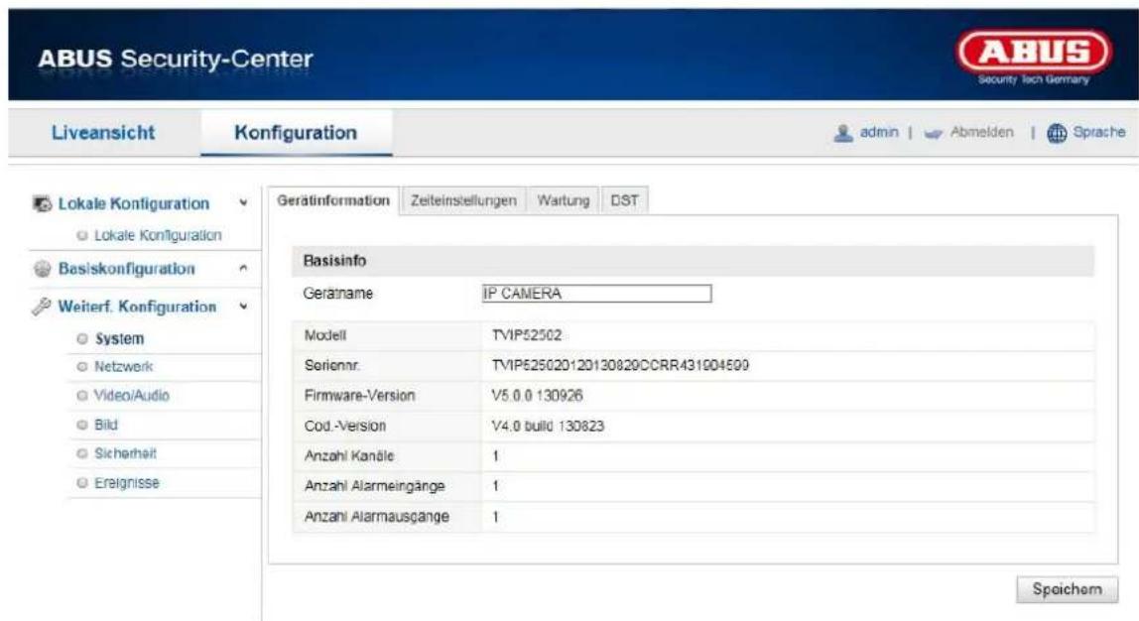Viewport: 1139px width, 621px height.
Task: Open Netzwerk settings in the sidebar
Action: tap(123, 367)
